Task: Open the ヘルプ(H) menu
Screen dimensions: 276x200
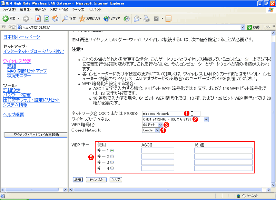Action: [95, 10]
